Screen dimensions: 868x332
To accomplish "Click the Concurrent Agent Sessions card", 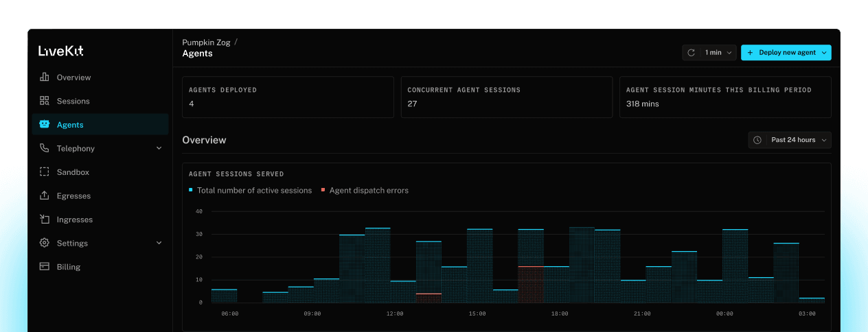I will click(x=506, y=97).
